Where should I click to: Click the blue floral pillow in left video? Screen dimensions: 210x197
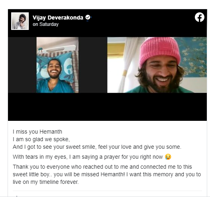pos(56,67)
